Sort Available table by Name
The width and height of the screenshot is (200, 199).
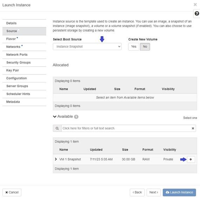coord(64,150)
